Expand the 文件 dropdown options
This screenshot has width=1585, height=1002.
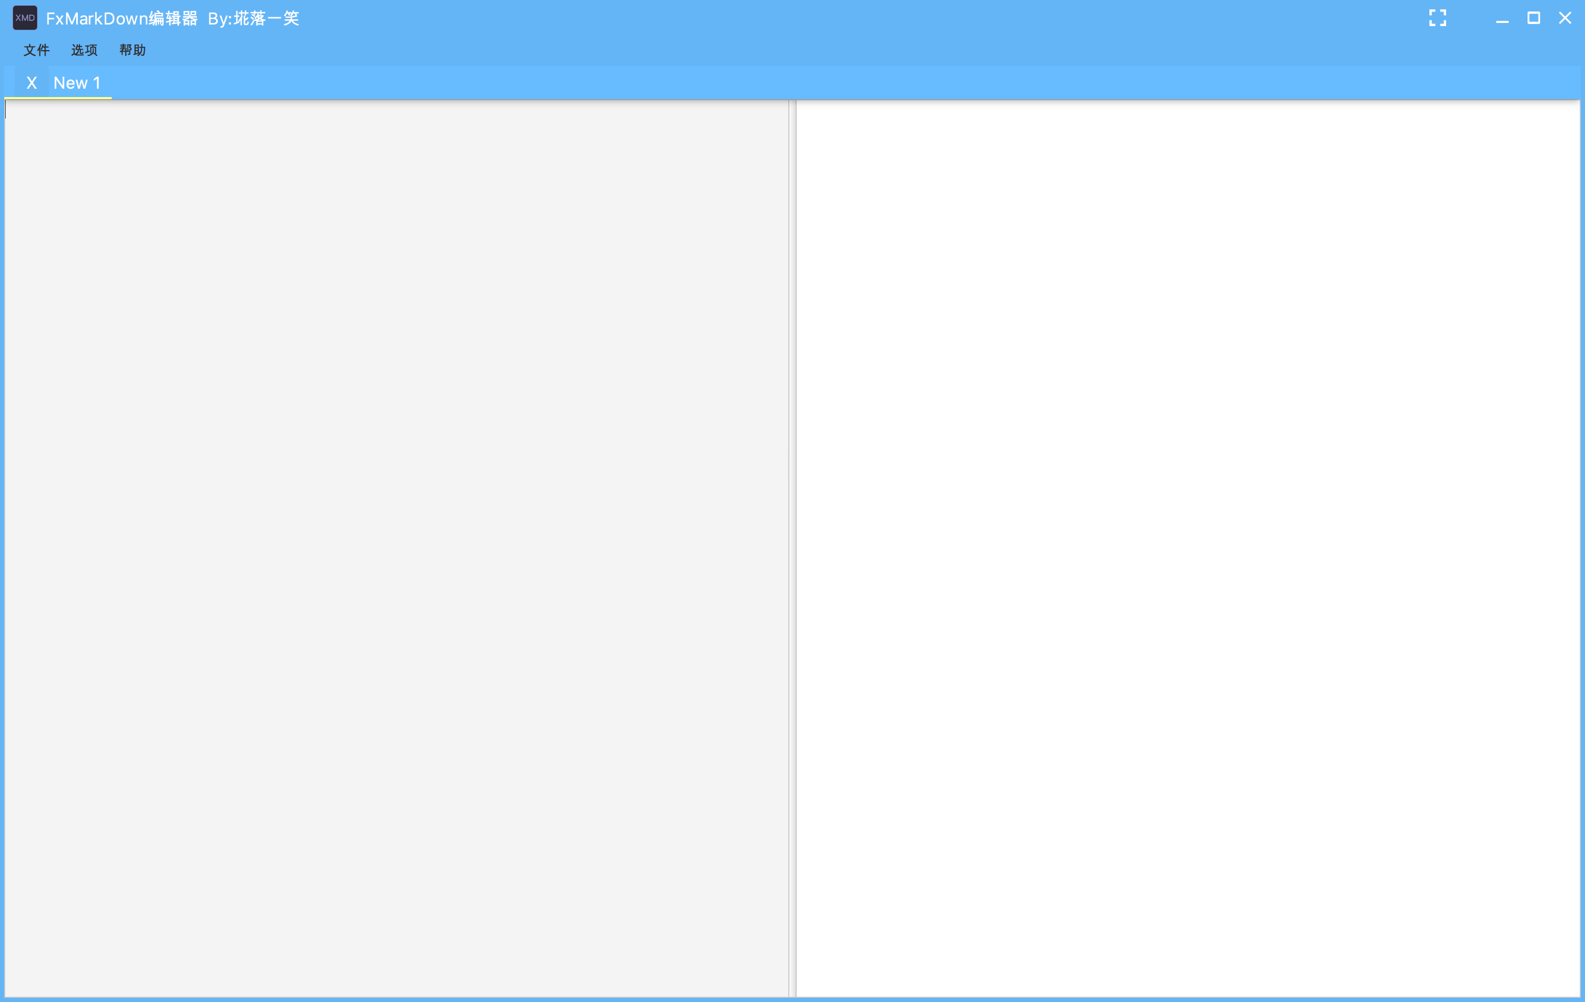click(36, 50)
